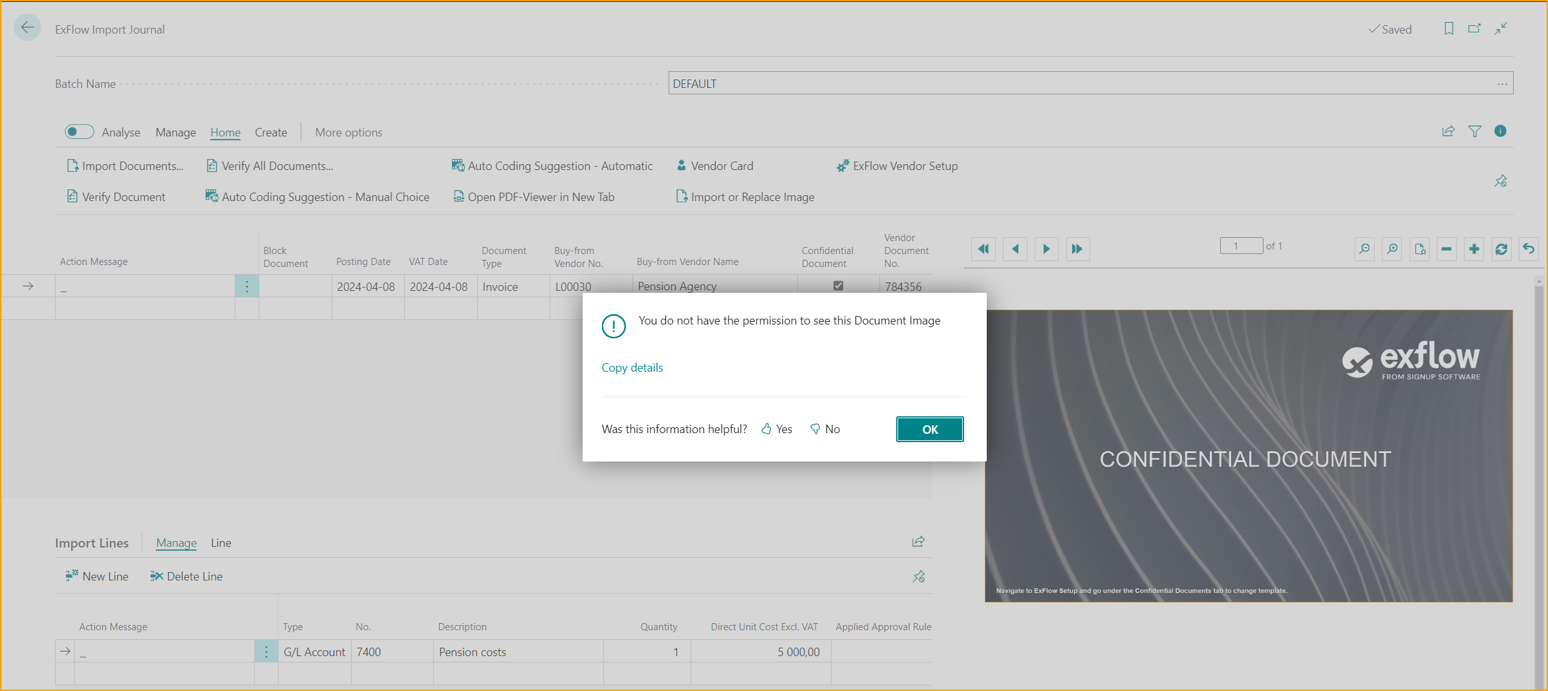Click the collapse page icon
This screenshot has width=1548, height=691.
coord(1501,28)
